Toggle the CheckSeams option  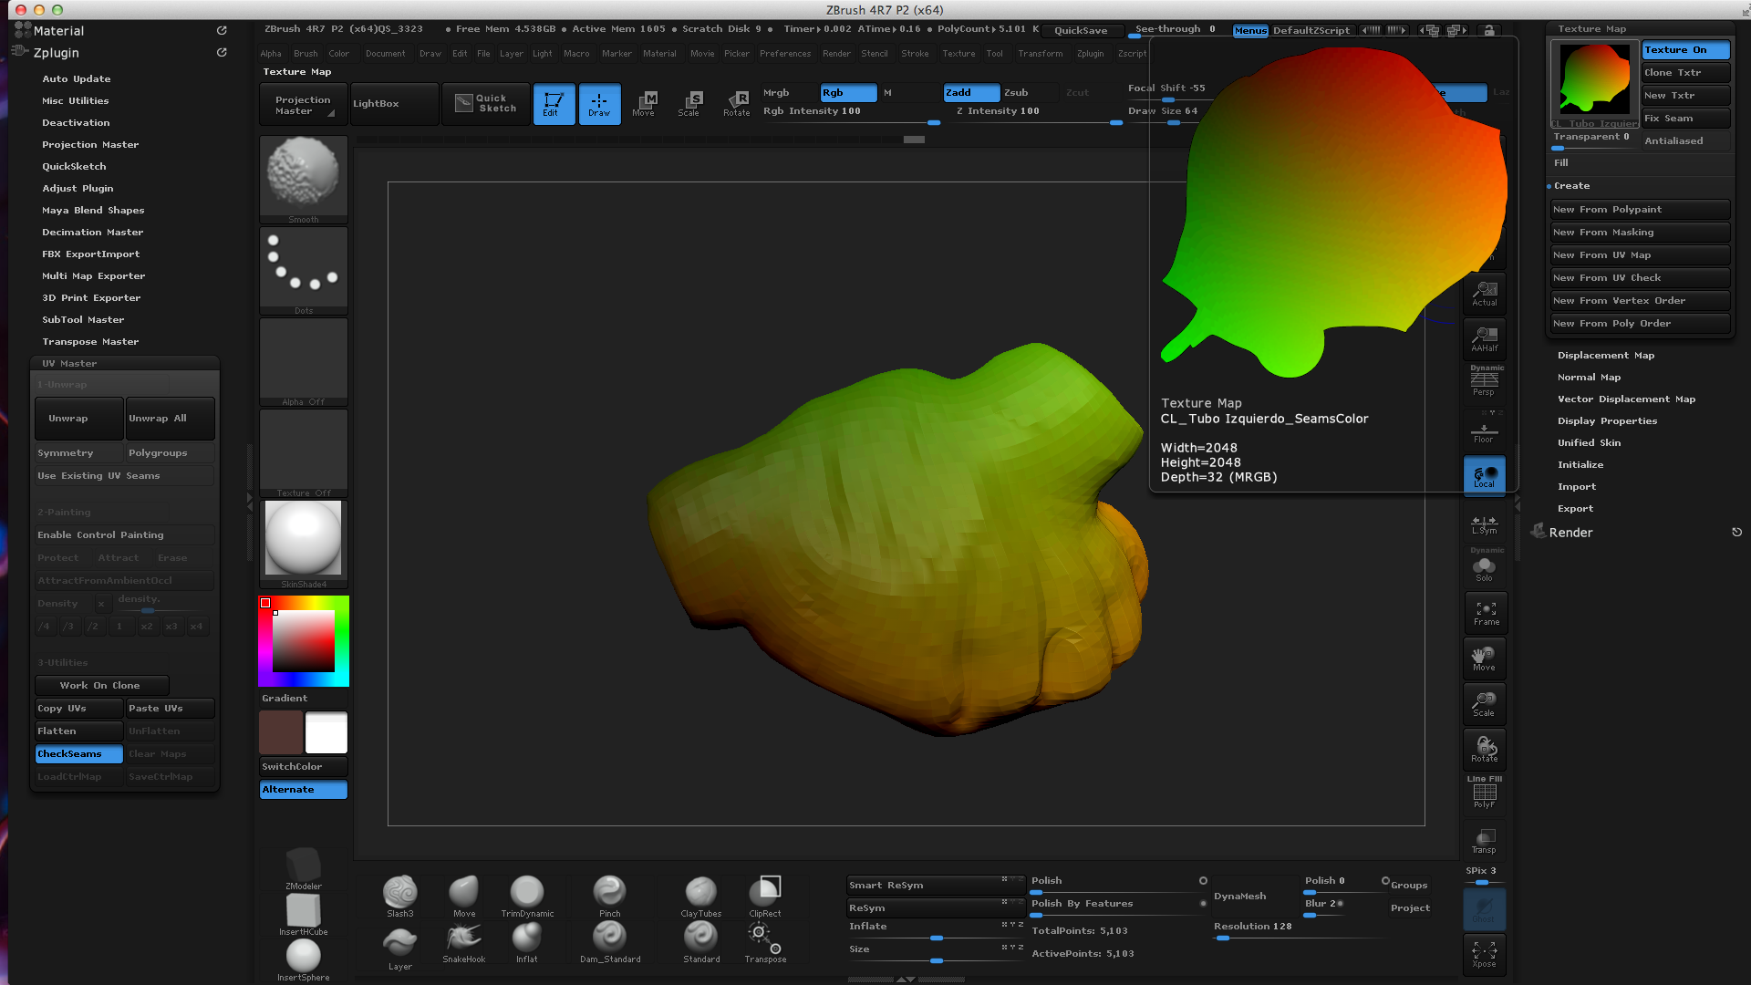[78, 754]
